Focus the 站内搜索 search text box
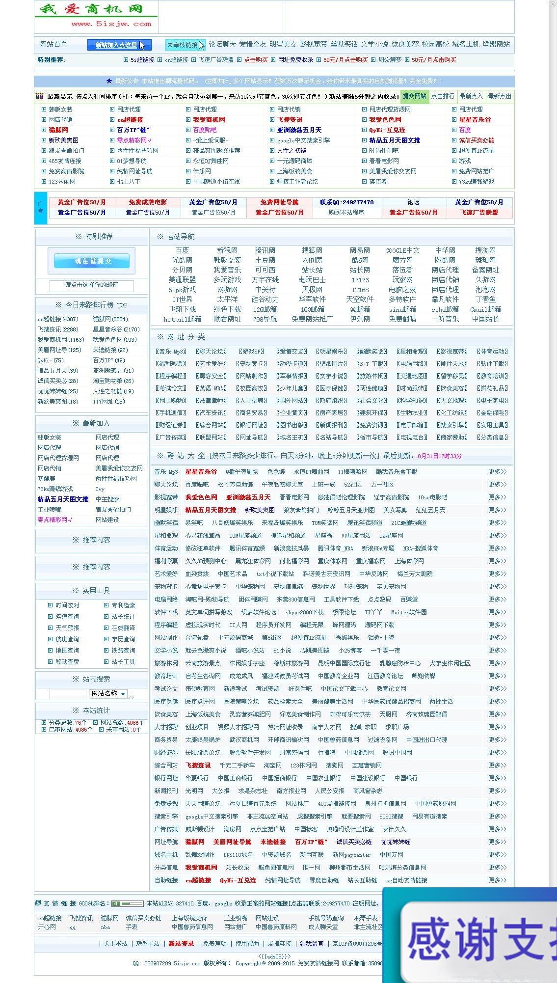The image size is (557, 983). tap(68, 694)
